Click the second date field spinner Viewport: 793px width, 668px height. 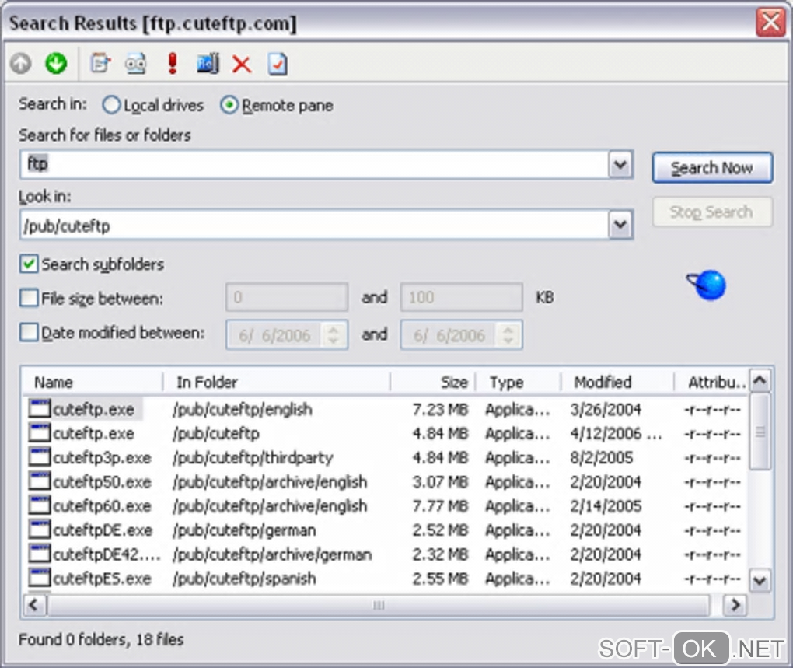pyautogui.click(x=508, y=334)
